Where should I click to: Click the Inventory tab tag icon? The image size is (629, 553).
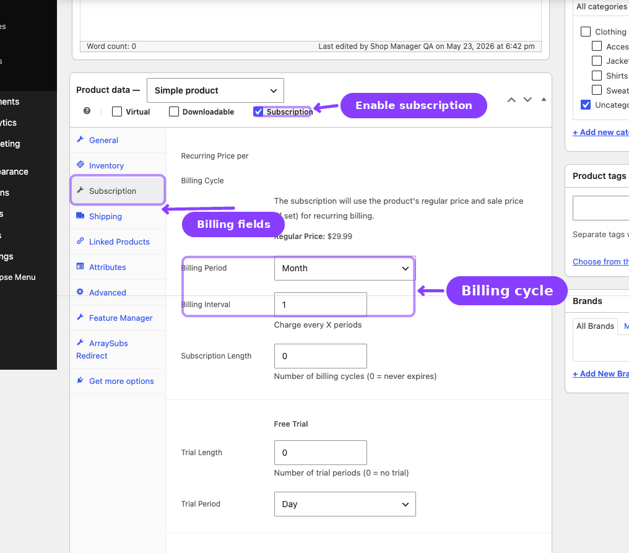pos(80,165)
